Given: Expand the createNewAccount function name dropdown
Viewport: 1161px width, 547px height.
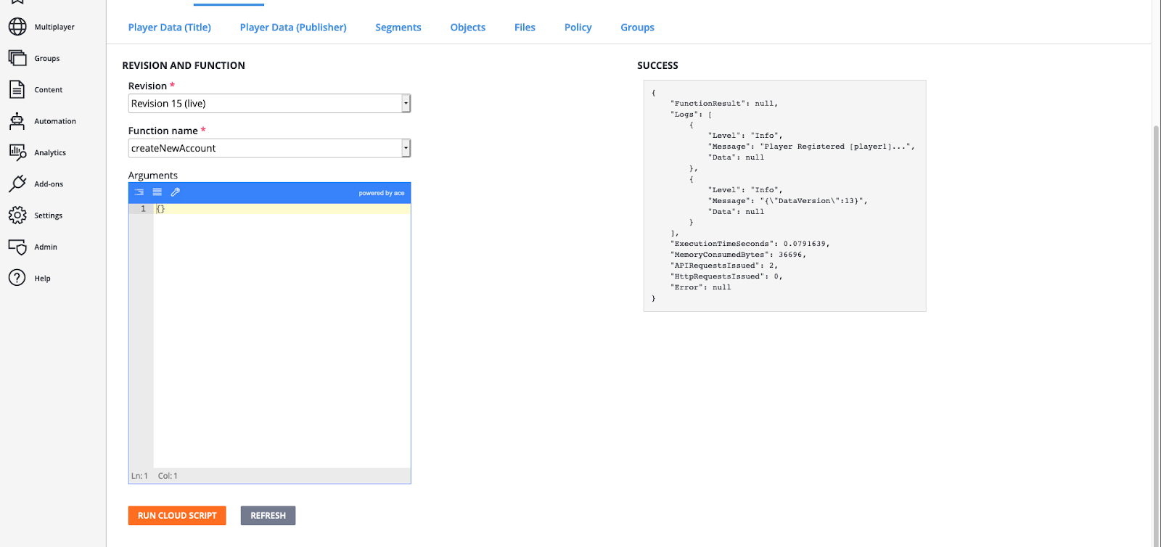Looking at the screenshot, I should pos(269,148).
